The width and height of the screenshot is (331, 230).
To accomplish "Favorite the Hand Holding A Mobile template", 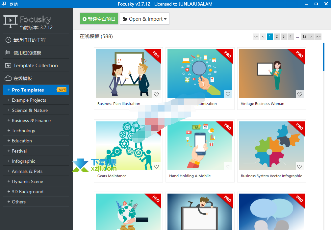I will click(x=228, y=166).
